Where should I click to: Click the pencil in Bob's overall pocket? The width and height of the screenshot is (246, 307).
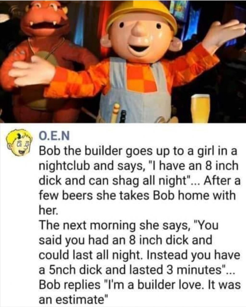pyautogui.click(x=116, y=113)
